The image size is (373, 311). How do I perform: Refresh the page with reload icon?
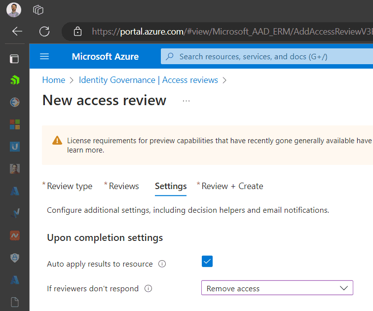click(44, 32)
